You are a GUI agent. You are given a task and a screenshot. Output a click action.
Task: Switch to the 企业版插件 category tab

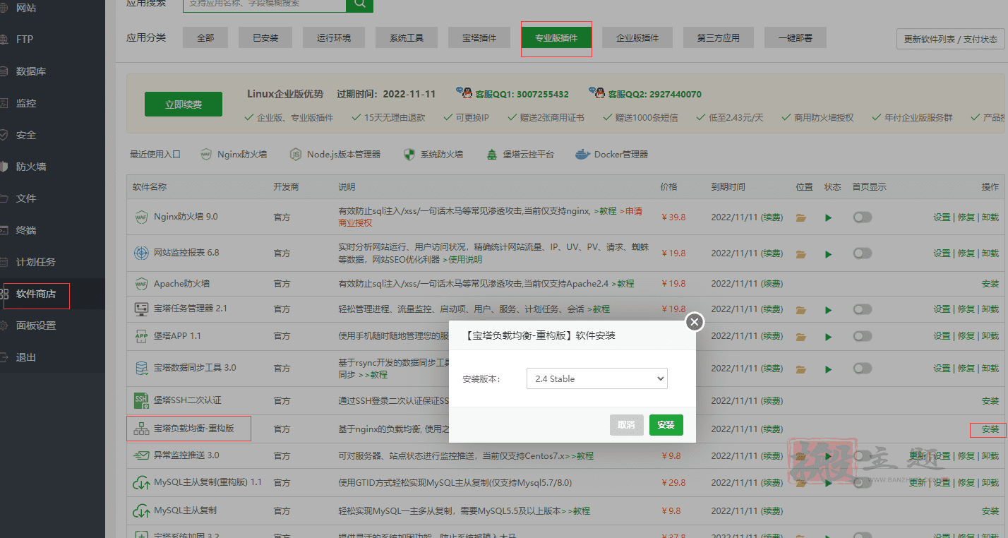(x=637, y=37)
